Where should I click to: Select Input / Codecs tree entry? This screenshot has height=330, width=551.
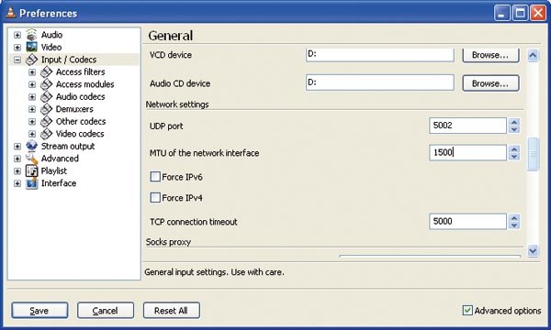[69, 60]
